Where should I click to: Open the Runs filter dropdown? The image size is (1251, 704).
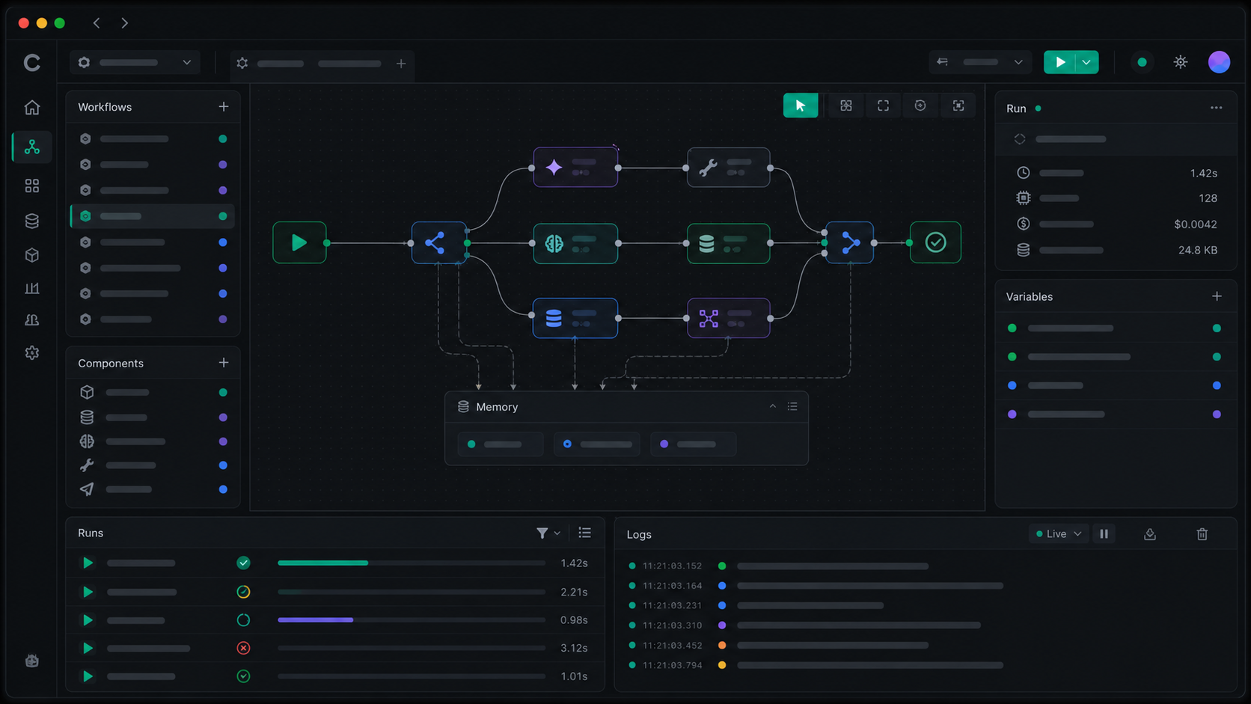(548, 533)
